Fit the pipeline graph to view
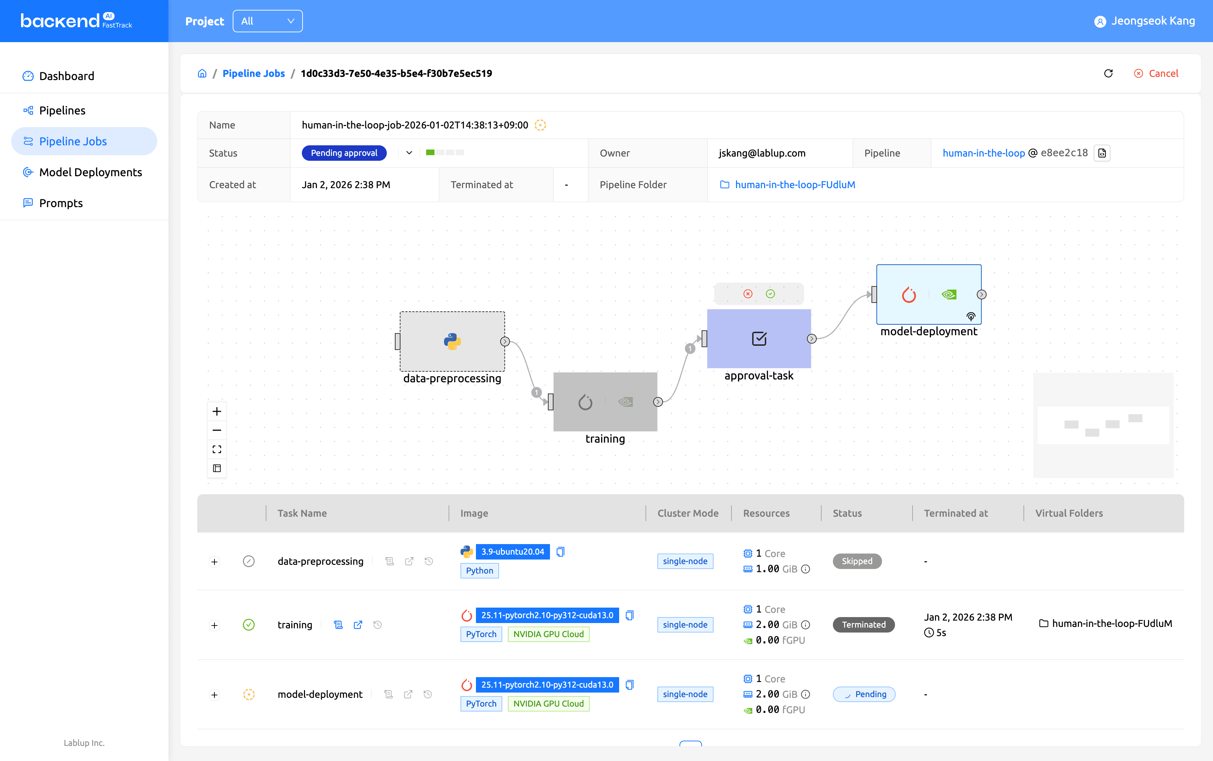 217,449
